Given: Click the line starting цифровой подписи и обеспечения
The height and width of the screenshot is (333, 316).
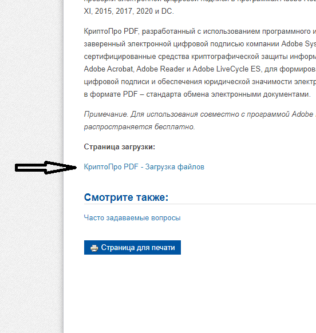Looking at the screenshot, I should 200,82.
